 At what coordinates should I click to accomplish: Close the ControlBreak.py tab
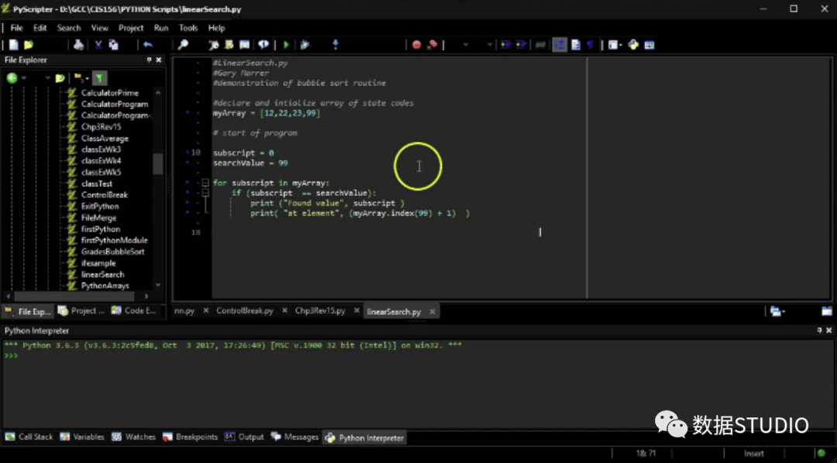click(285, 310)
